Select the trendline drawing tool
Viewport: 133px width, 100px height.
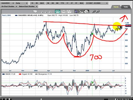[x=81, y=12]
